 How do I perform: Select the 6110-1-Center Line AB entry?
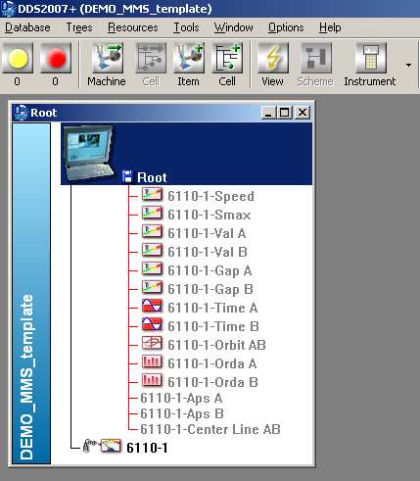pos(210,429)
